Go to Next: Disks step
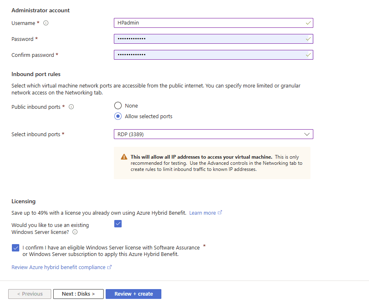 click(78, 294)
